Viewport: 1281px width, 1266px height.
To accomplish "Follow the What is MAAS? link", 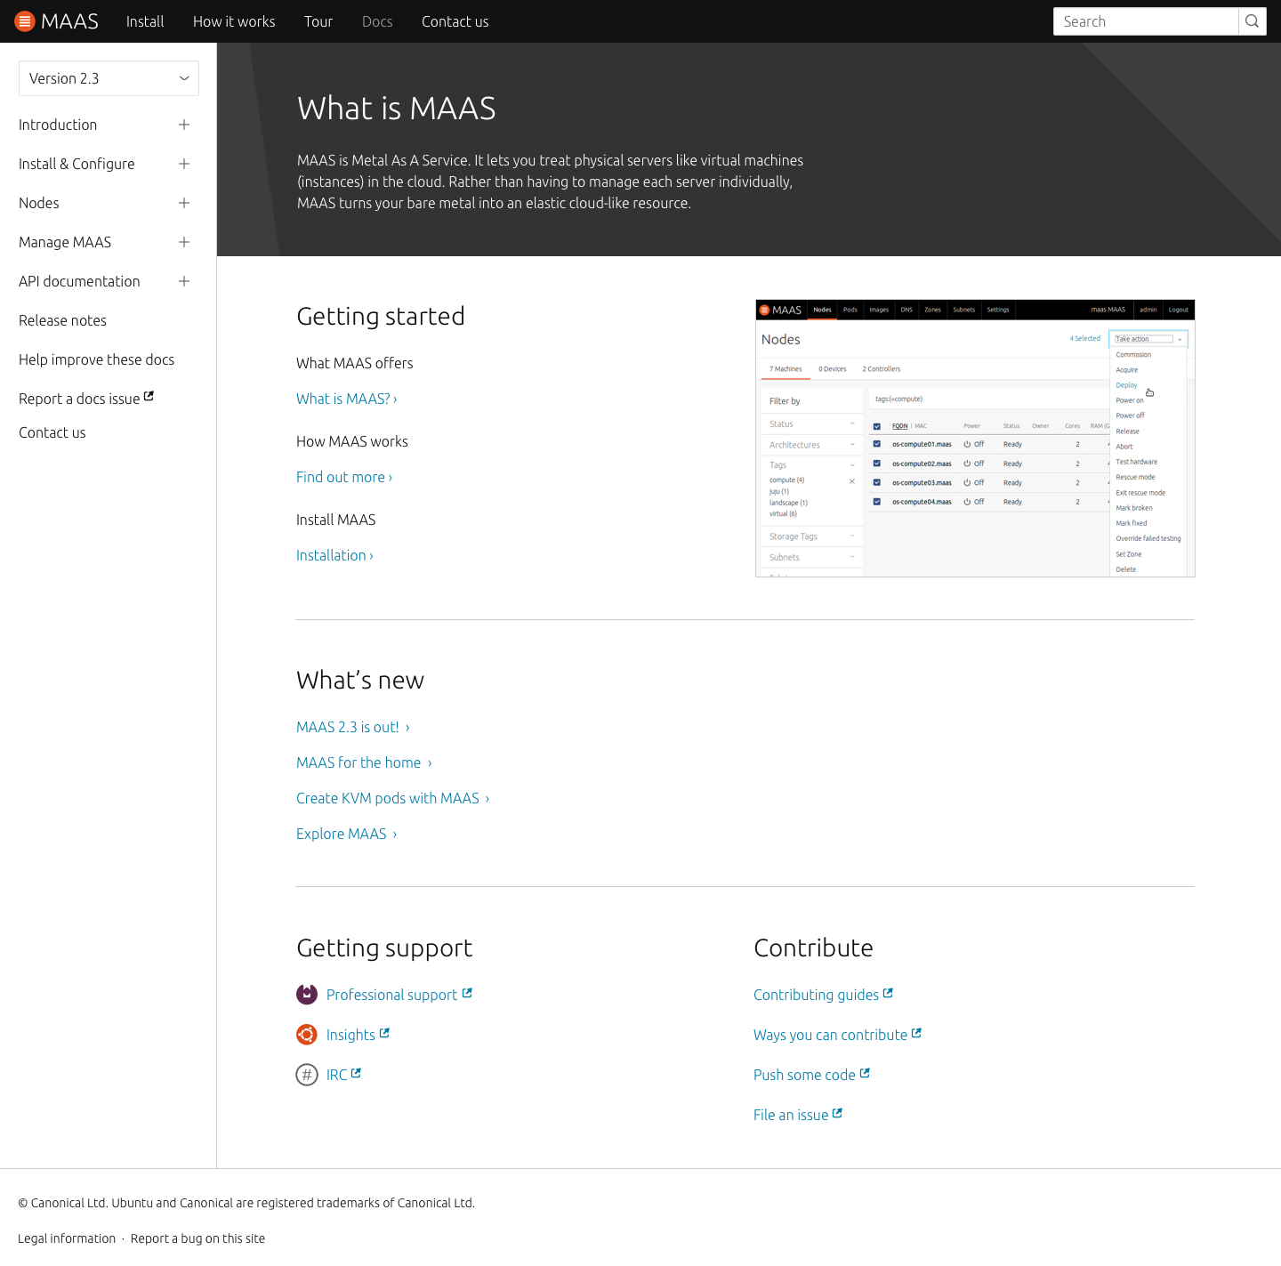I will tap(347, 399).
